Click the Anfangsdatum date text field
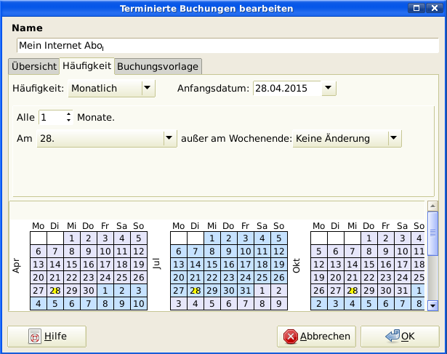Screen dimensions: 447x354 [286, 89]
